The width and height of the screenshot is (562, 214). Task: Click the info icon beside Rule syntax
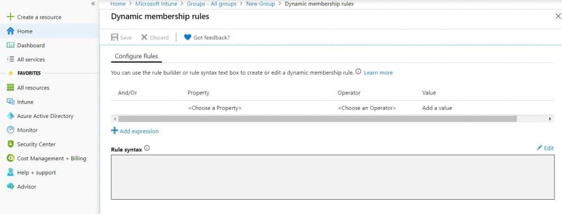click(x=147, y=148)
